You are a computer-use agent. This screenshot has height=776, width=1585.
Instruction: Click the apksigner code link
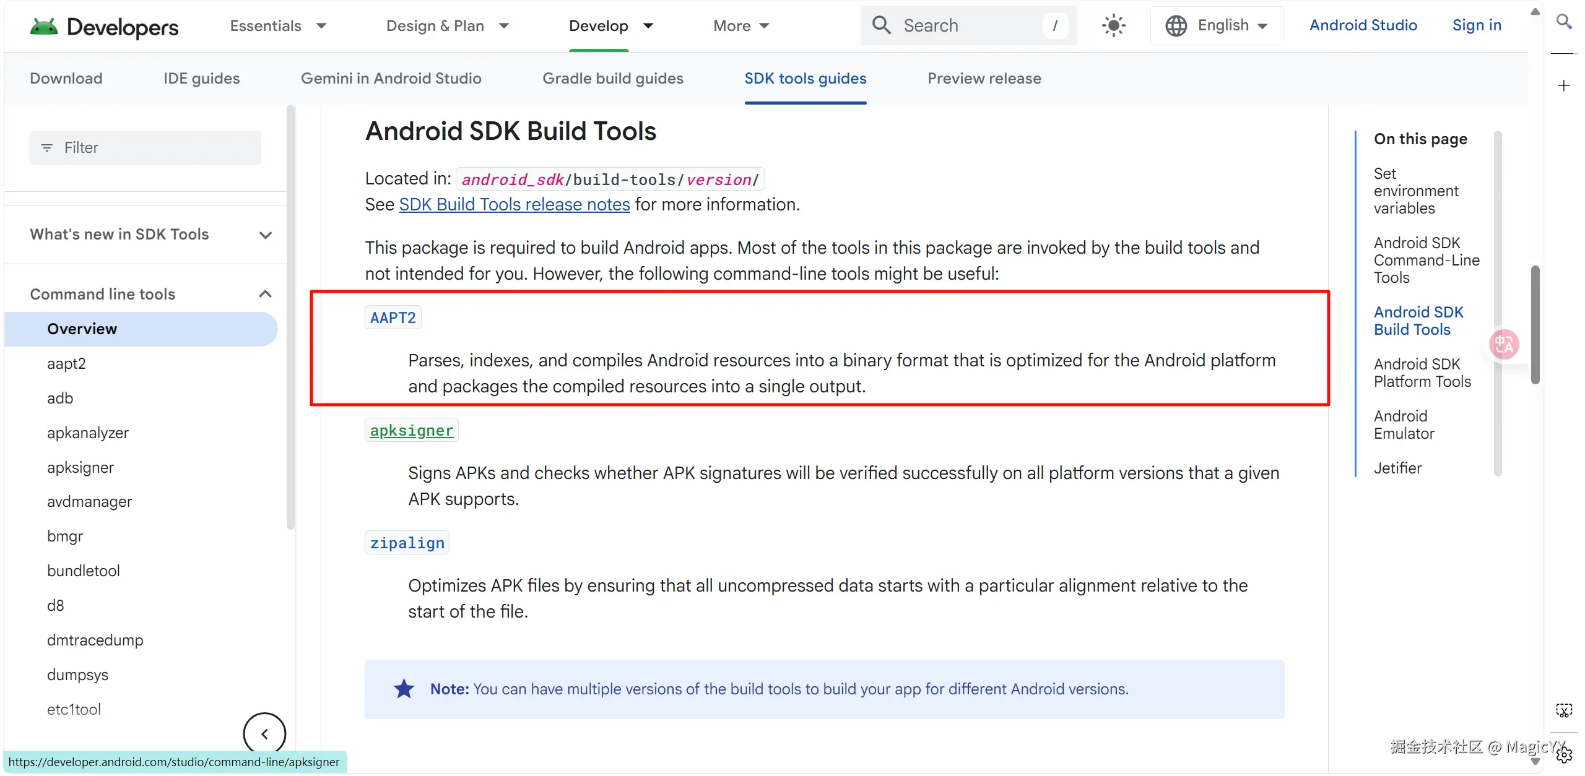[x=412, y=431]
